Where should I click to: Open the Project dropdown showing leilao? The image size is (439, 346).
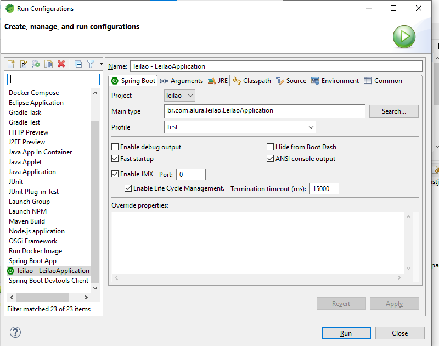180,96
